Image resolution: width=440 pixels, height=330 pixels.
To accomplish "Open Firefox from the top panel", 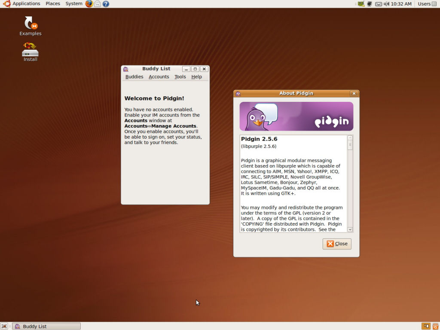I will click(89, 4).
